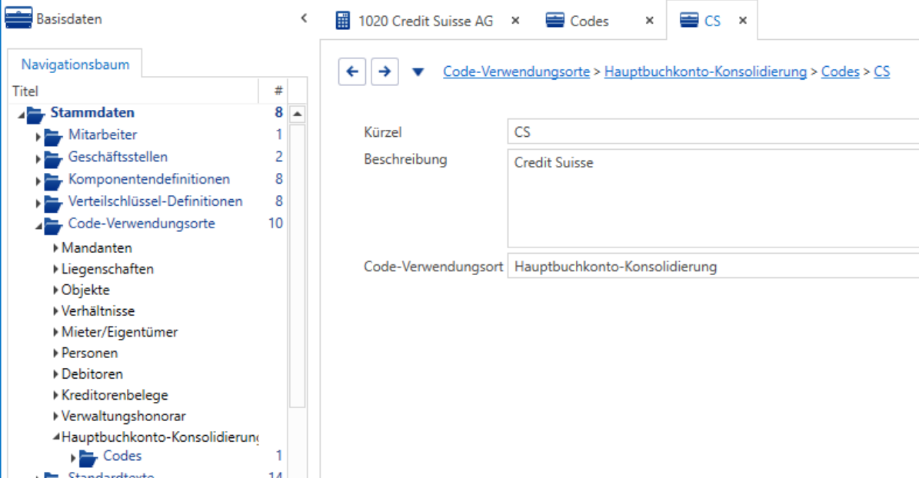Image resolution: width=919 pixels, height=478 pixels.
Task: Go back with the left arrow button
Action: click(x=352, y=71)
